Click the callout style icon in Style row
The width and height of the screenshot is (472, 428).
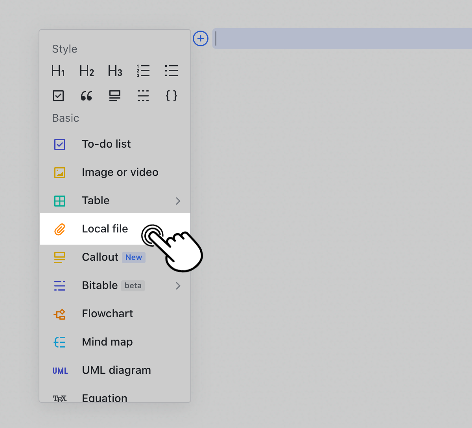115,96
